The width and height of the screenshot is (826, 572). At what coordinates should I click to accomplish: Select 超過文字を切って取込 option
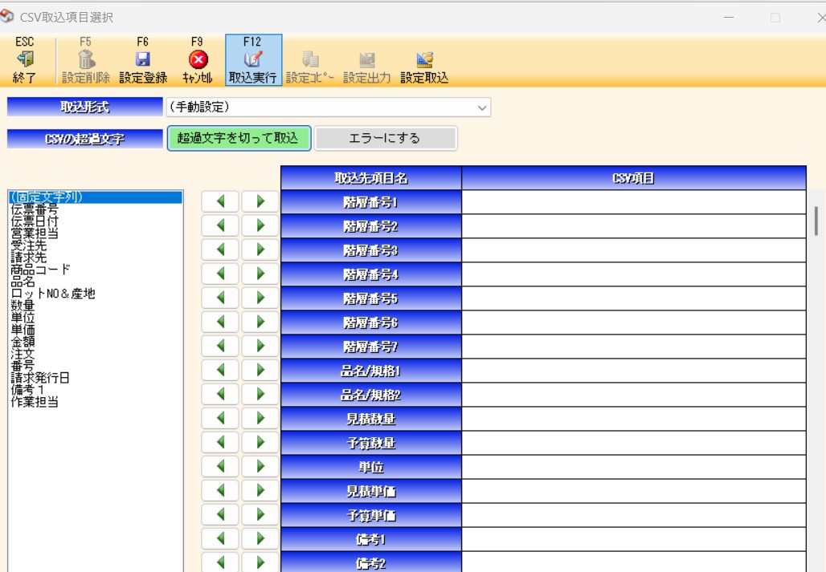239,138
